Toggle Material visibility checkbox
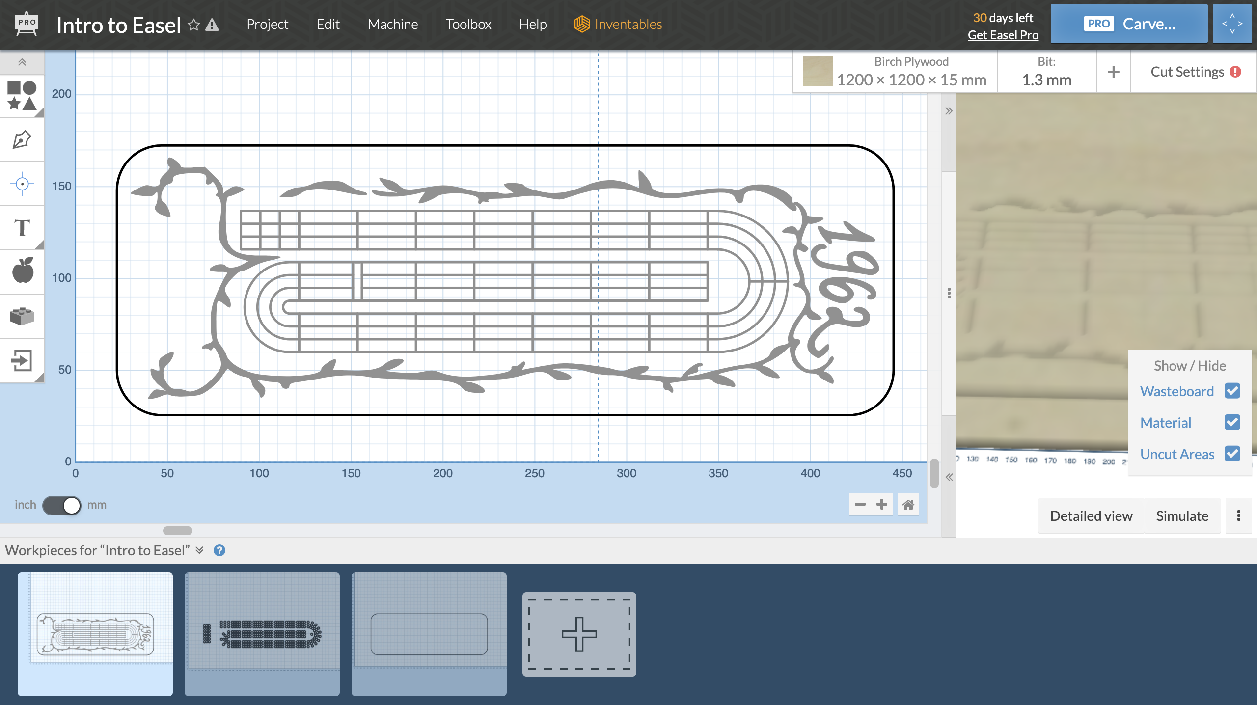 (1234, 422)
